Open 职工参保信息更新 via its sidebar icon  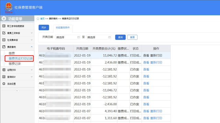(x=4, y=26)
